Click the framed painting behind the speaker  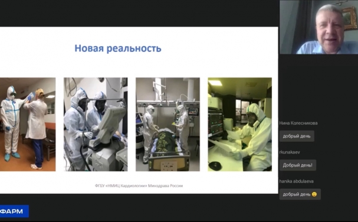pos(349,18)
